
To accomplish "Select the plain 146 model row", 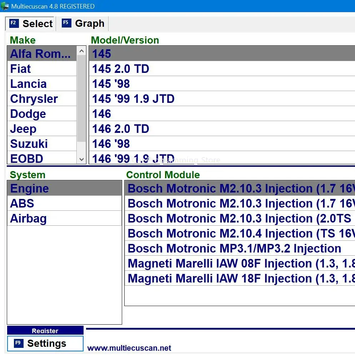I will point(222,114).
